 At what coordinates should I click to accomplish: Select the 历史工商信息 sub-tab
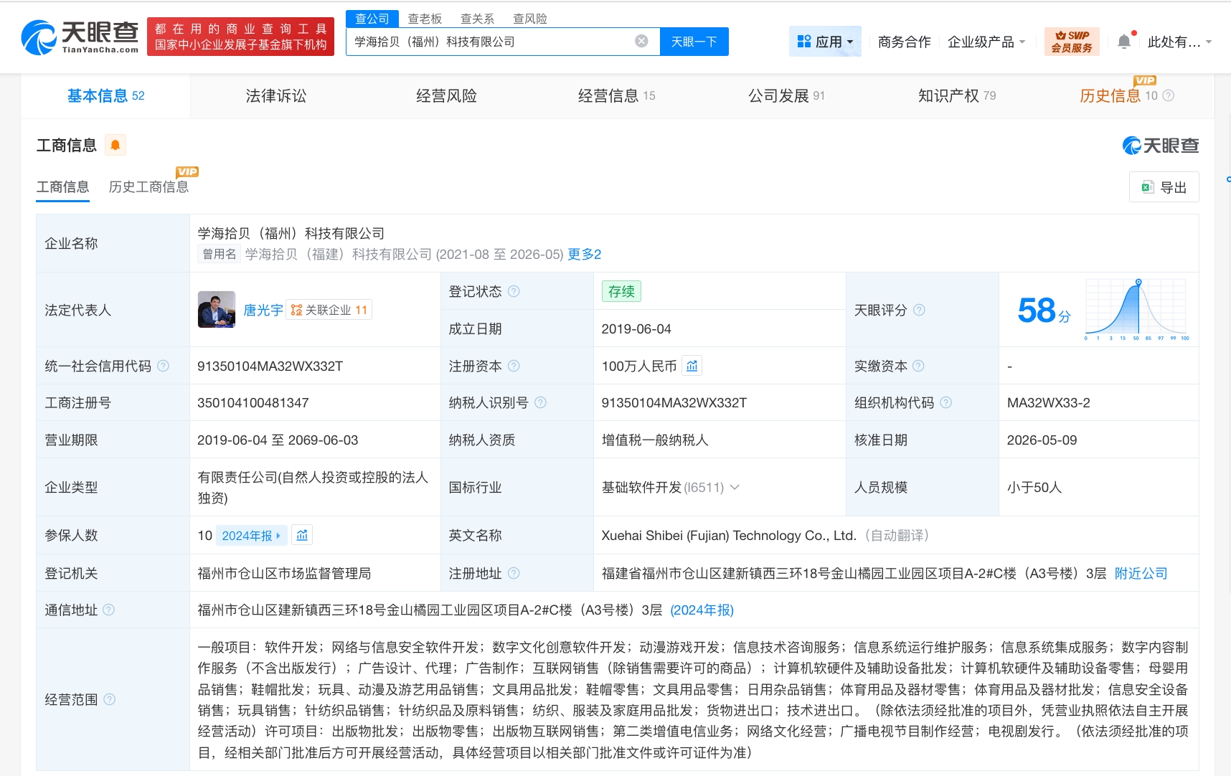coord(148,187)
